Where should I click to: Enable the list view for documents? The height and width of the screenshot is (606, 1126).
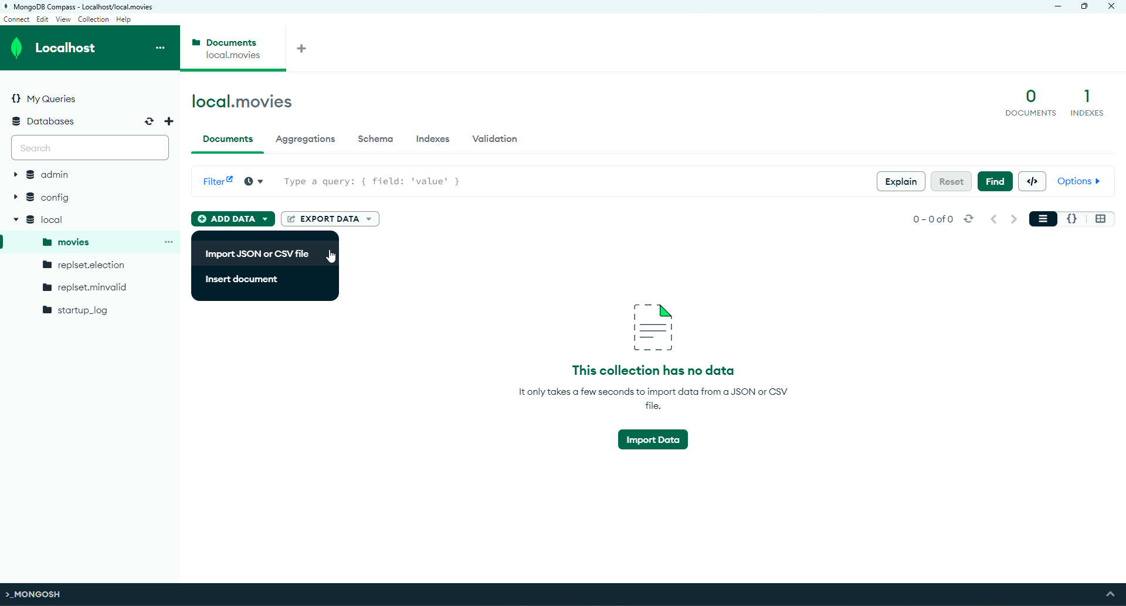[1043, 218]
